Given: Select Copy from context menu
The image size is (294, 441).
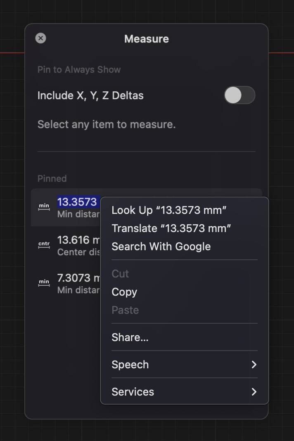Looking at the screenshot, I should coord(124,292).
